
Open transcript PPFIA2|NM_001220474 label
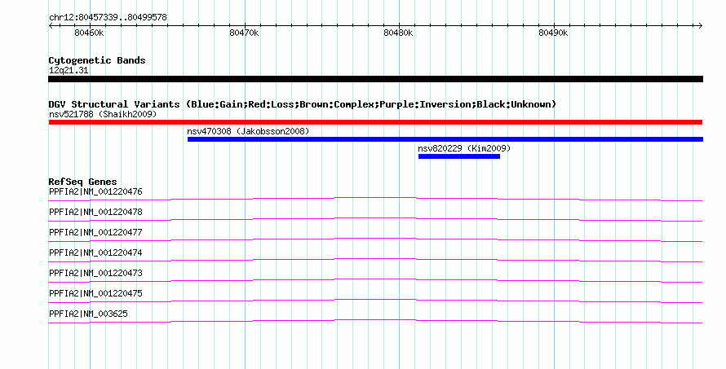(x=95, y=253)
